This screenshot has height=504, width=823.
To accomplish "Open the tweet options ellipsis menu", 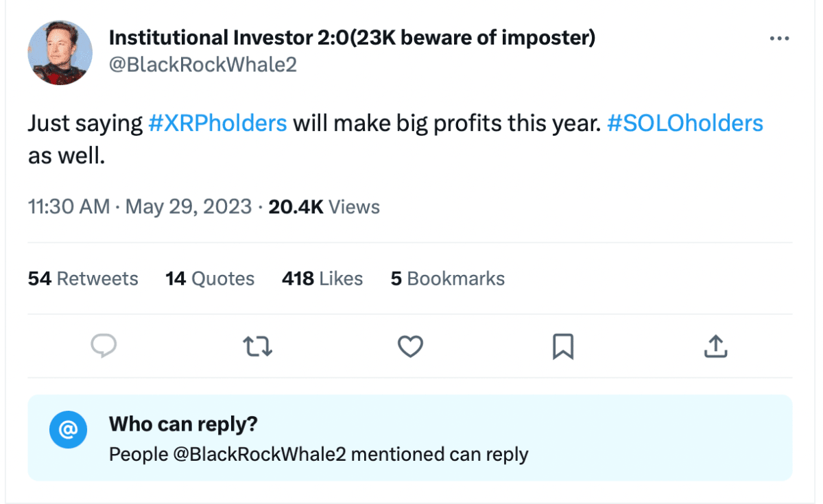I will tap(779, 38).
